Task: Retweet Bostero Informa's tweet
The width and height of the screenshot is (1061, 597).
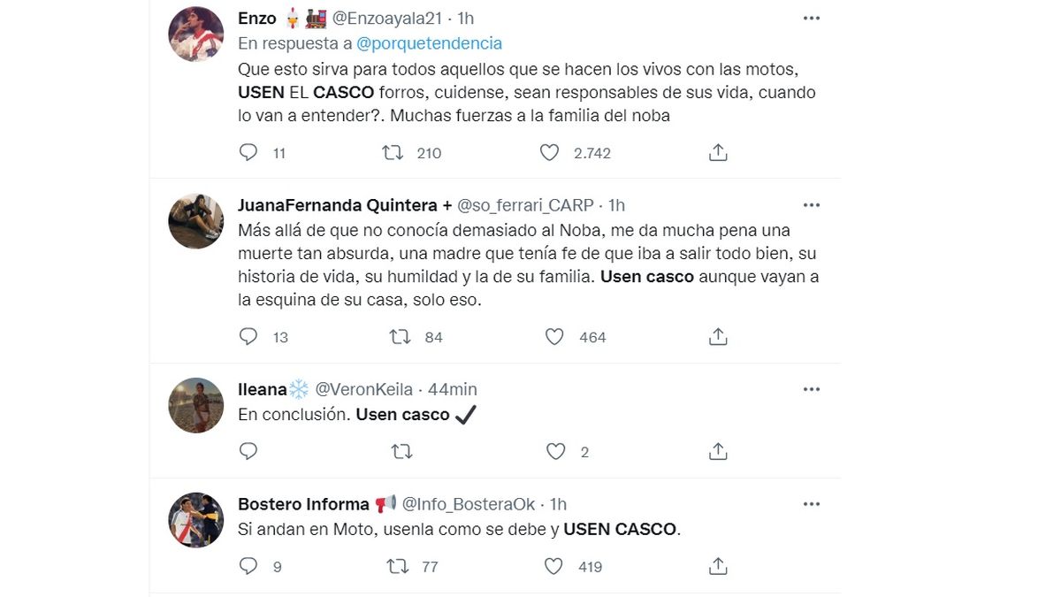Action: point(400,567)
